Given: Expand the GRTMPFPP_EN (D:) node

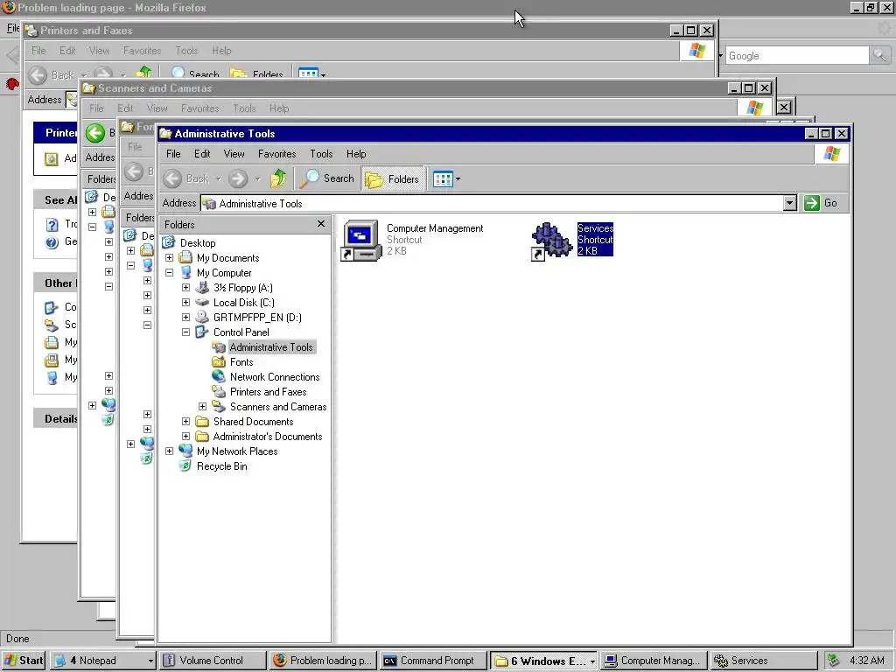Looking at the screenshot, I should pos(185,317).
